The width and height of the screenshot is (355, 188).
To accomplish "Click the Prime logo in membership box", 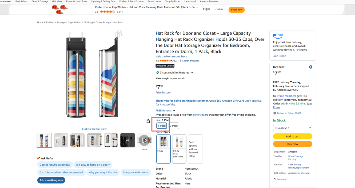I will [x=278, y=35].
